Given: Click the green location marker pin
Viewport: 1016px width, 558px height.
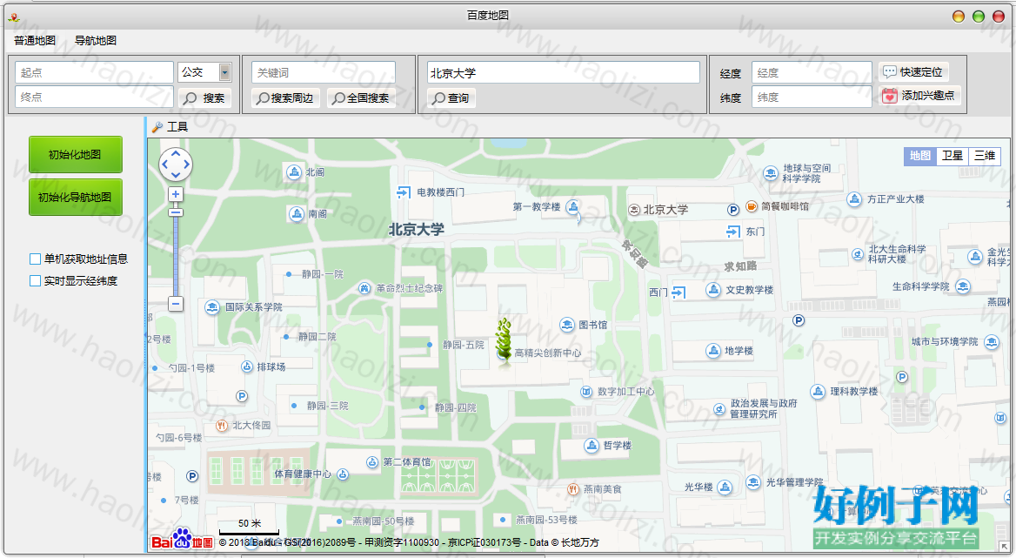Looking at the screenshot, I should [x=505, y=341].
